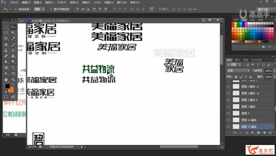Open the 编辑(E) menu

click(26, 3)
